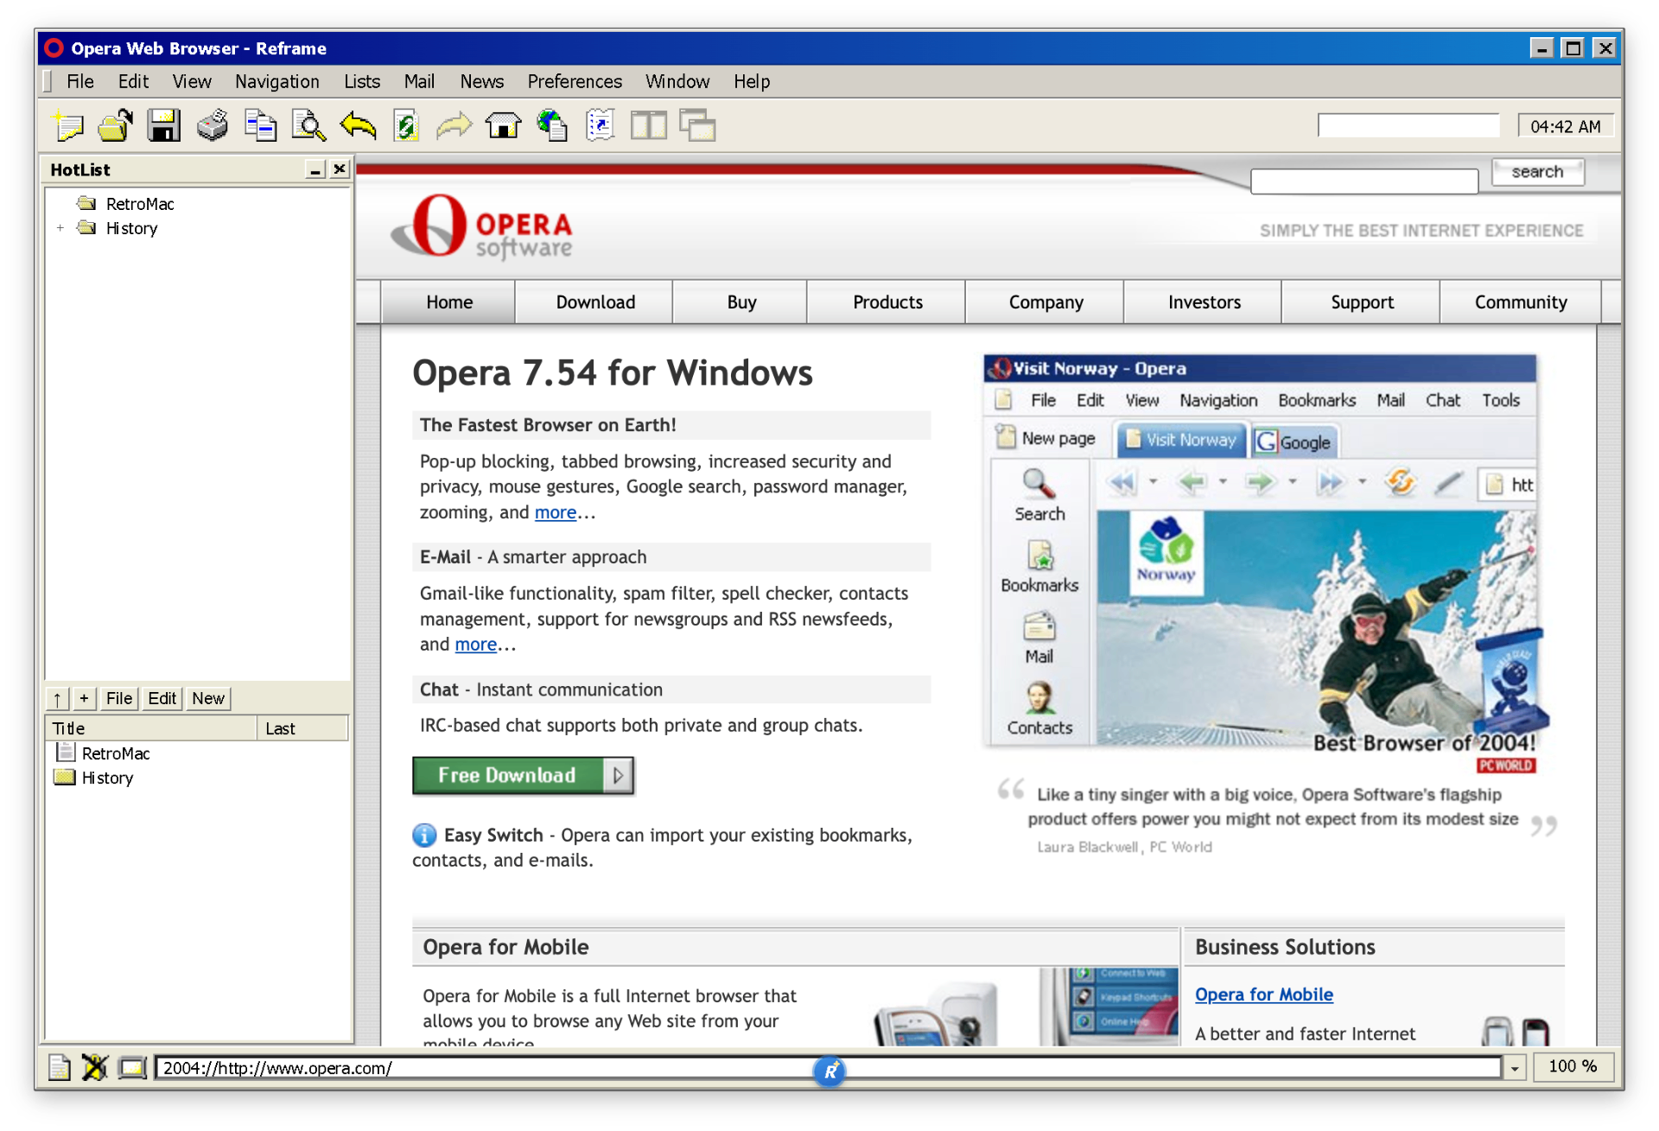Open the News menu
Viewport: 1659px width, 1131px height.
pos(481,81)
